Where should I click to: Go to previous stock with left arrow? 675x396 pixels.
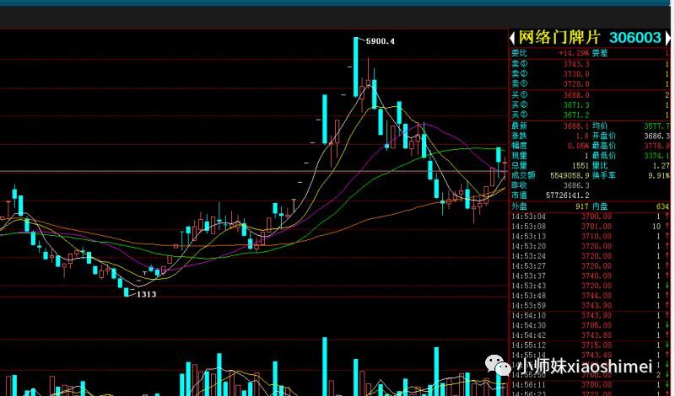pyautogui.click(x=512, y=38)
